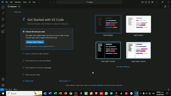Click the remote window indicator in status bar
The width and height of the screenshot is (171, 96).
[2, 90]
